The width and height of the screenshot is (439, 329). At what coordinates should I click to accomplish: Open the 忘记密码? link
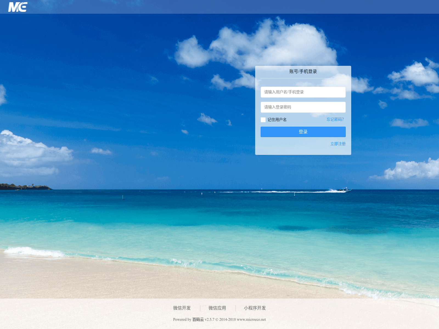pos(335,120)
